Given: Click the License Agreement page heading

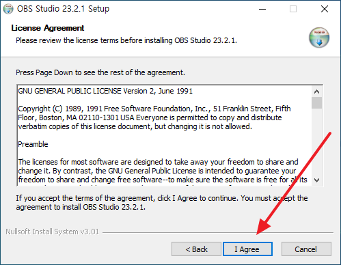Looking at the screenshot, I should (48, 28).
